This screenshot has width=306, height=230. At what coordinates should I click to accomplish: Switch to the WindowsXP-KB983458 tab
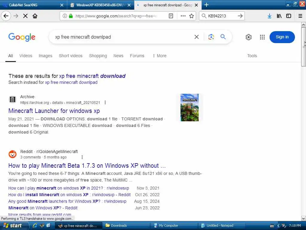[x=100, y=5]
